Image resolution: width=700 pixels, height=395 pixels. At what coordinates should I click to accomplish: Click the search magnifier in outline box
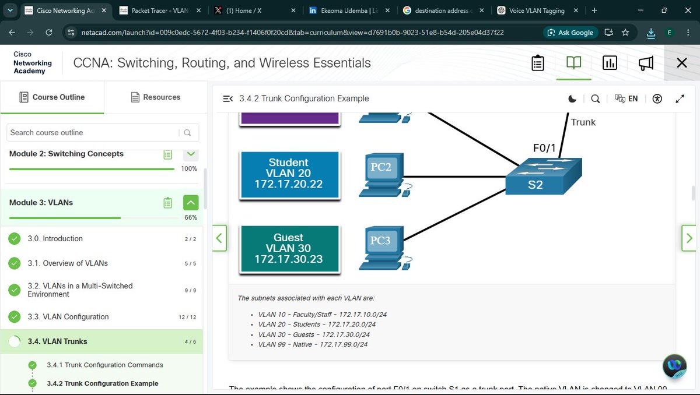click(x=187, y=133)
